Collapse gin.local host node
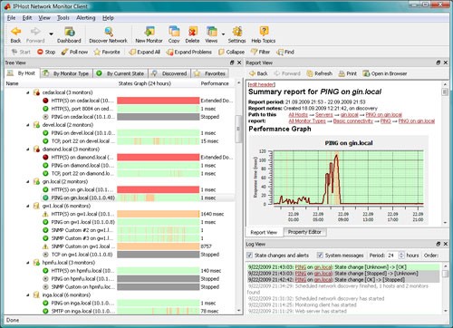 tap(28, 181)
